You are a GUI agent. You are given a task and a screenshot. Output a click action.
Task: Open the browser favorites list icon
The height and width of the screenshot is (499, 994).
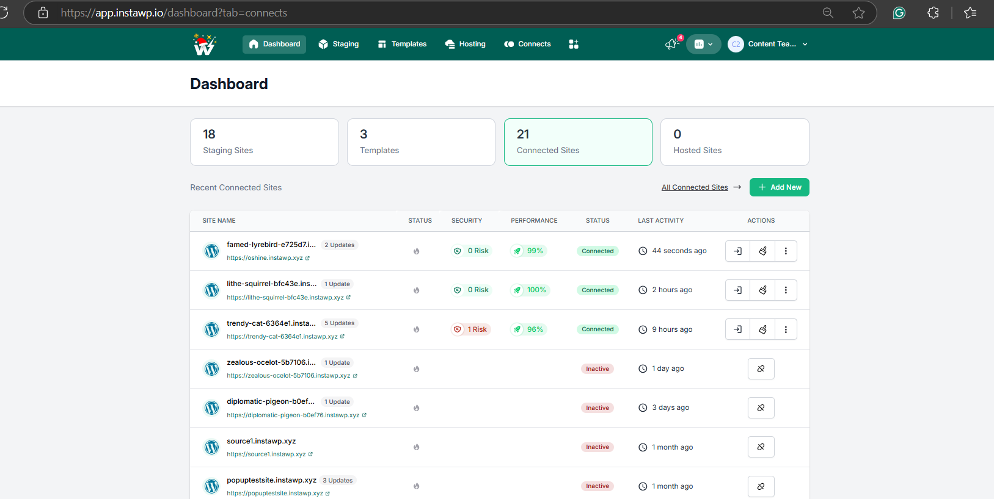click(x=970, y=13)
